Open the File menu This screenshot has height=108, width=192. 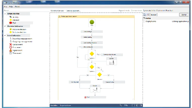point(6,6)
